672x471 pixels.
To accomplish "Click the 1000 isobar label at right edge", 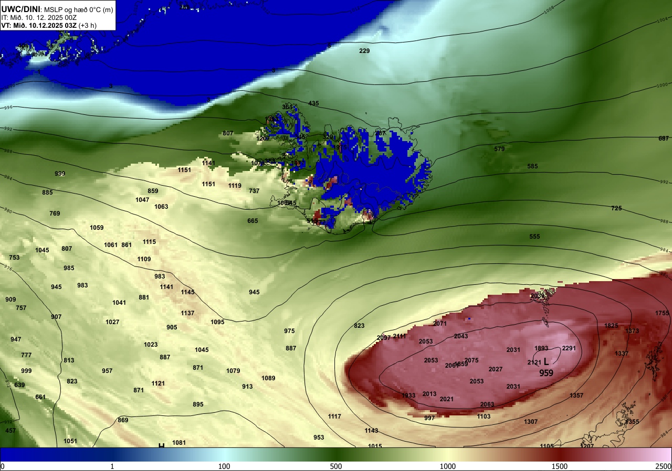I will point(662,84).
